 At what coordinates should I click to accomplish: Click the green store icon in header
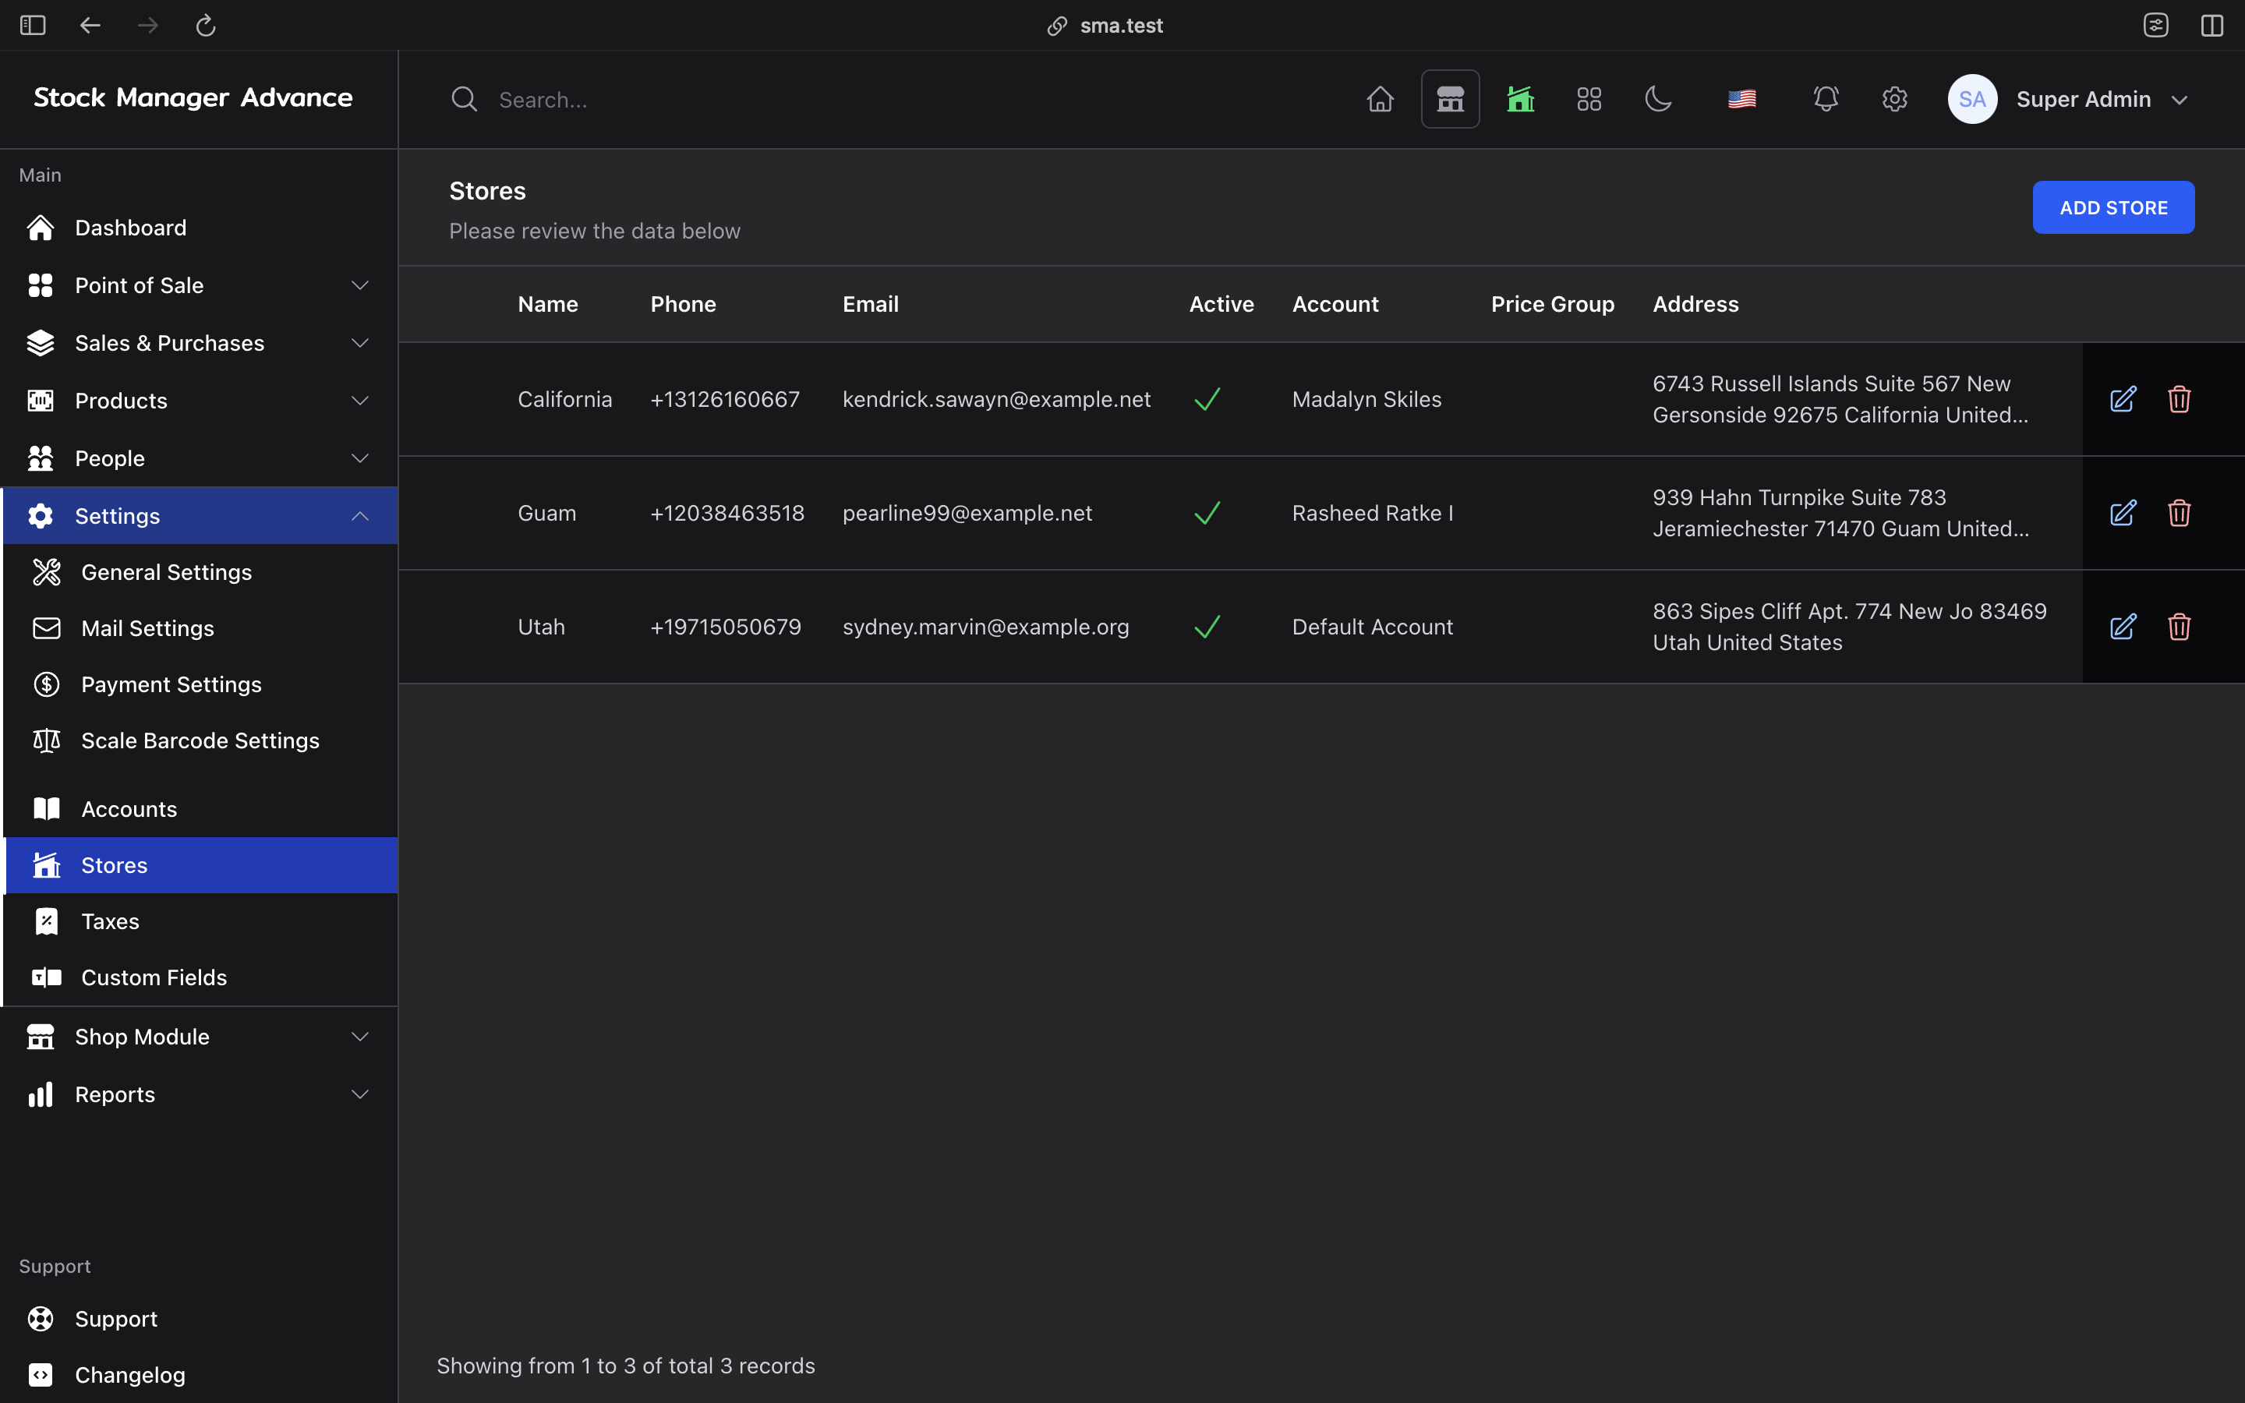(1519, 99)
